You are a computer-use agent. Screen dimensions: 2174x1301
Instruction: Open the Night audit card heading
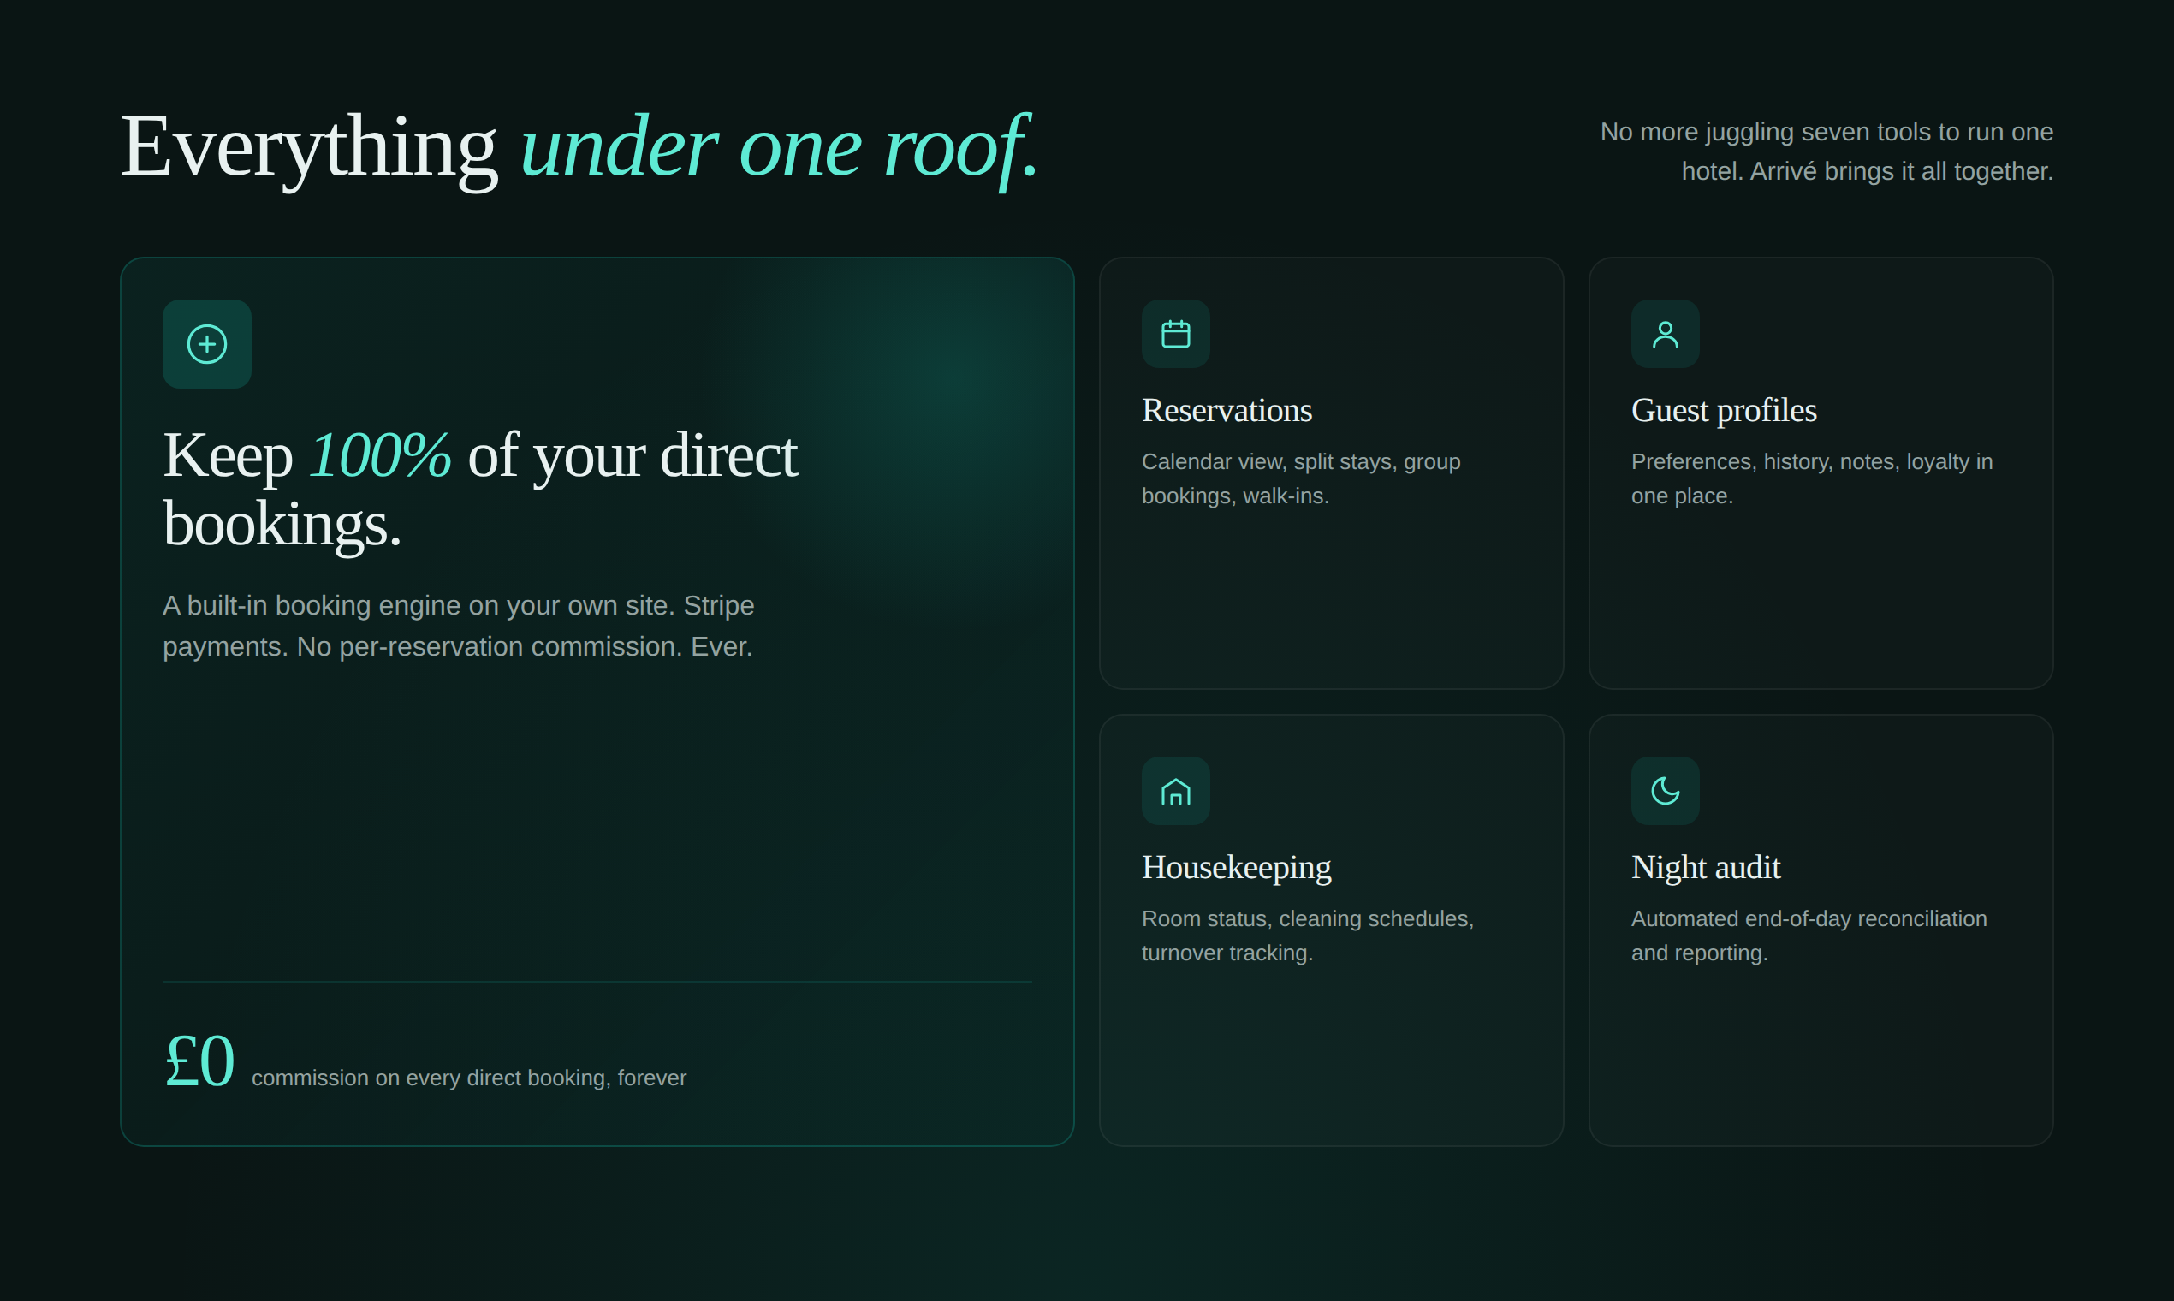click(1705, 867)
